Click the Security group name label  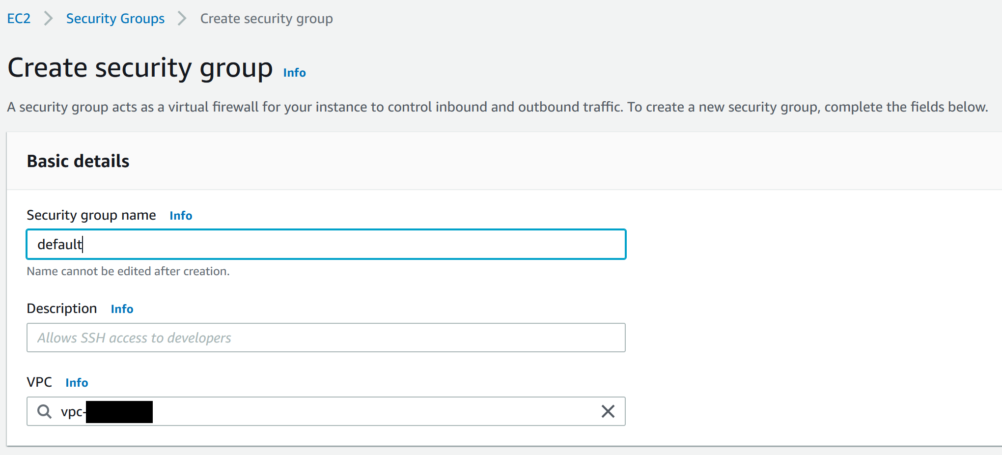91,215
